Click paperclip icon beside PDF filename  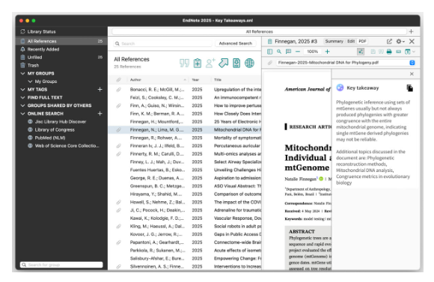[x=270, y=63]
